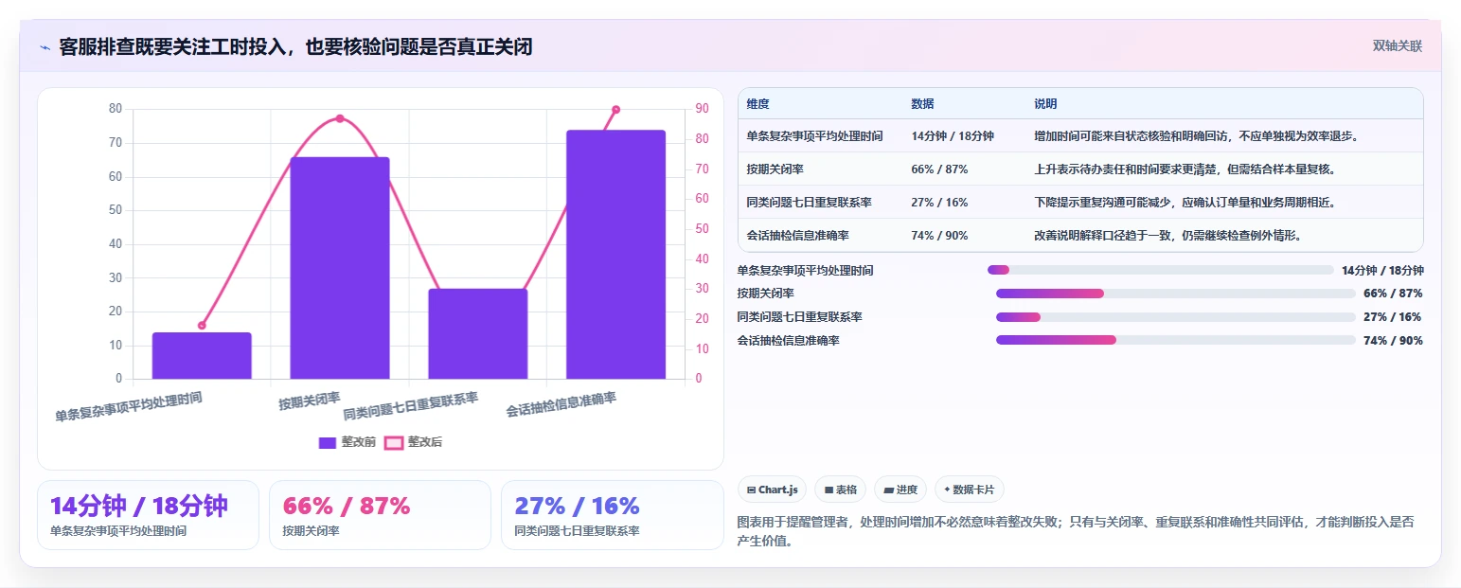Image resolution: width=1461 pixels, height=588 pixels.
Task: Click the lightning icon beside the page title
Action: coord(45,46)
